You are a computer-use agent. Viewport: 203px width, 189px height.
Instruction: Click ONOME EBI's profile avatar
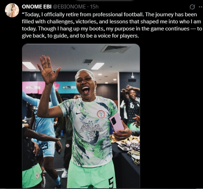(x=12, y=10)
